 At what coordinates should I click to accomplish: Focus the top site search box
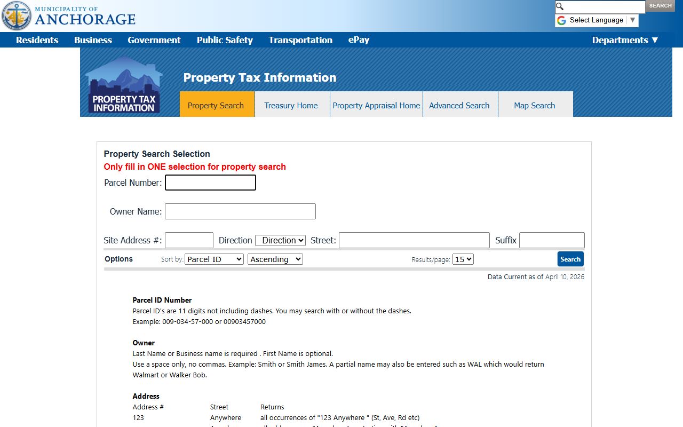[600, 6]
